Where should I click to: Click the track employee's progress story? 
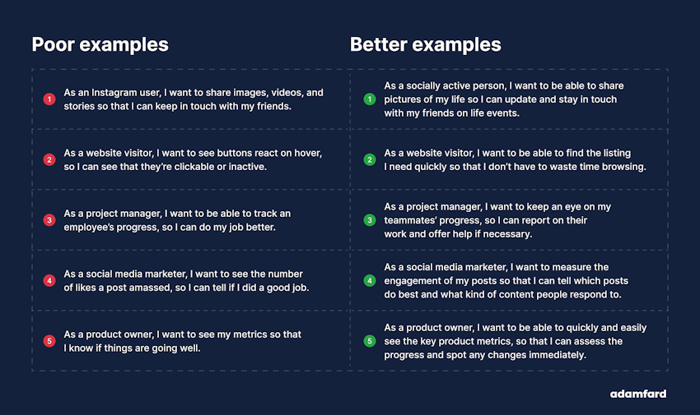click(177, 220)
